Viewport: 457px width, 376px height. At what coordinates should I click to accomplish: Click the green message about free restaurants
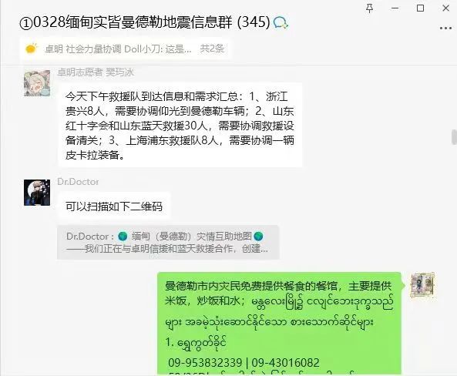pos(279,324)
